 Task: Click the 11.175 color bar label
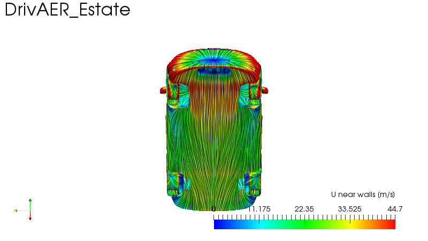tap(259, 209)
